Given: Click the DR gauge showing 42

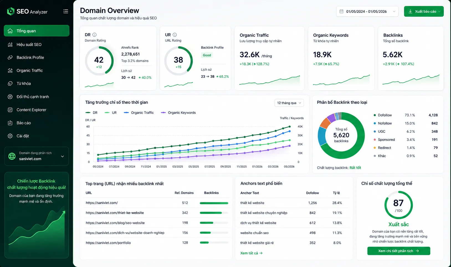Looking at the screenshot, I should click(99, 61).
